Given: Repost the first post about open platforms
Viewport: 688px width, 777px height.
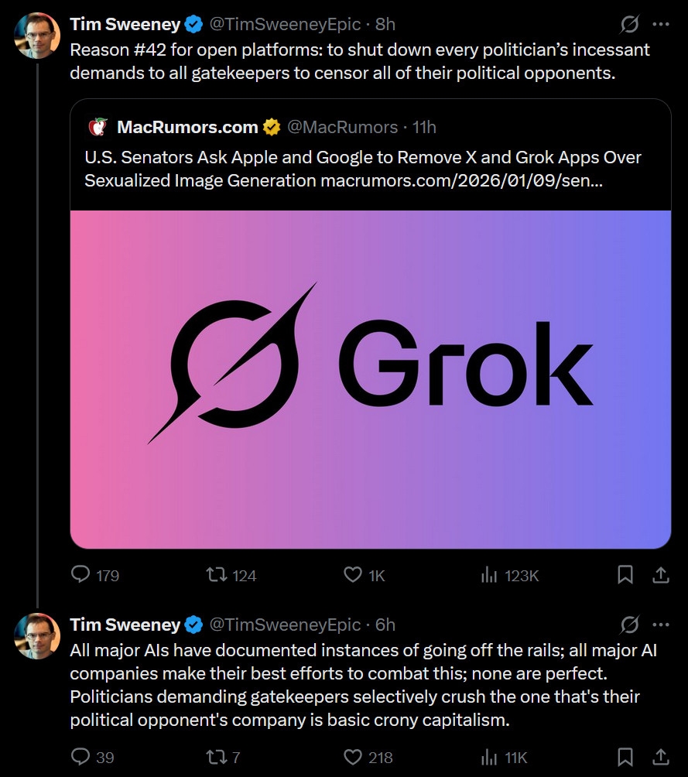Looking at the screenshot, I should [x=217, y=575].
